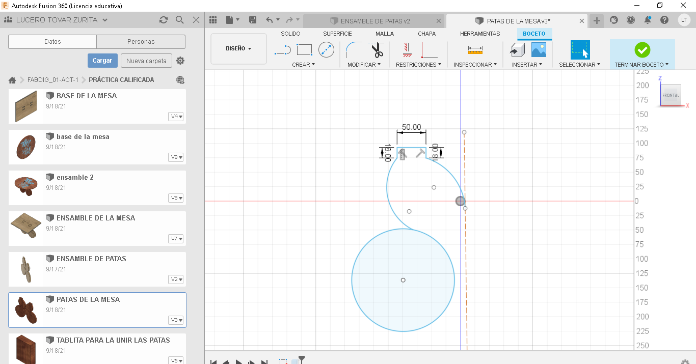Expand the DISEÑO workspace dropdown

tap(238, 49)
